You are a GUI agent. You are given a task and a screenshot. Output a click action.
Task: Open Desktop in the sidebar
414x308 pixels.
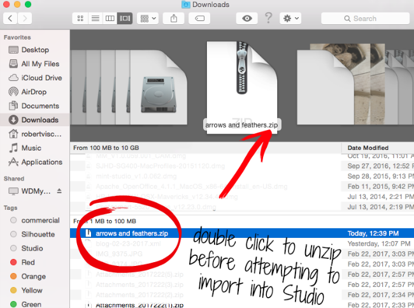(35, 50)
